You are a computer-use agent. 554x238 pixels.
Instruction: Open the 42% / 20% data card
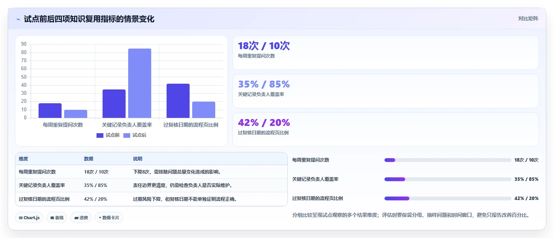click(x=386, y=129)
